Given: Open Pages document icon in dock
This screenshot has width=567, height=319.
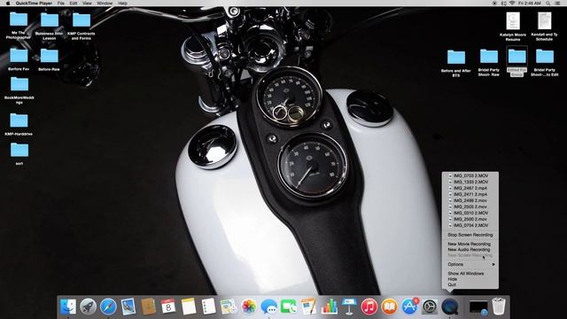Looking at the screenshot, I should coord(308,307).
